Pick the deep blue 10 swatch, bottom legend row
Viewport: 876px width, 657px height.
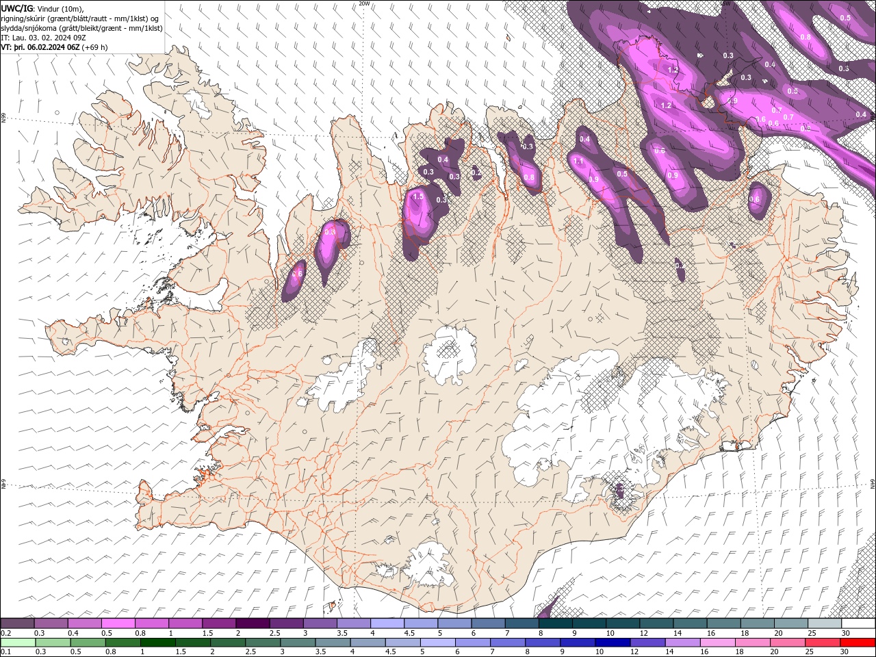pyautogui.click(x=612, y=643)
